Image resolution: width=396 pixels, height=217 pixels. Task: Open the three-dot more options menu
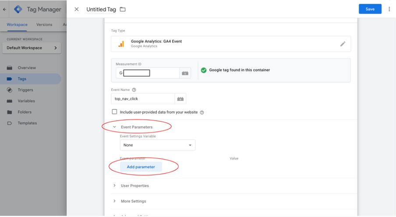click(389, 9)
